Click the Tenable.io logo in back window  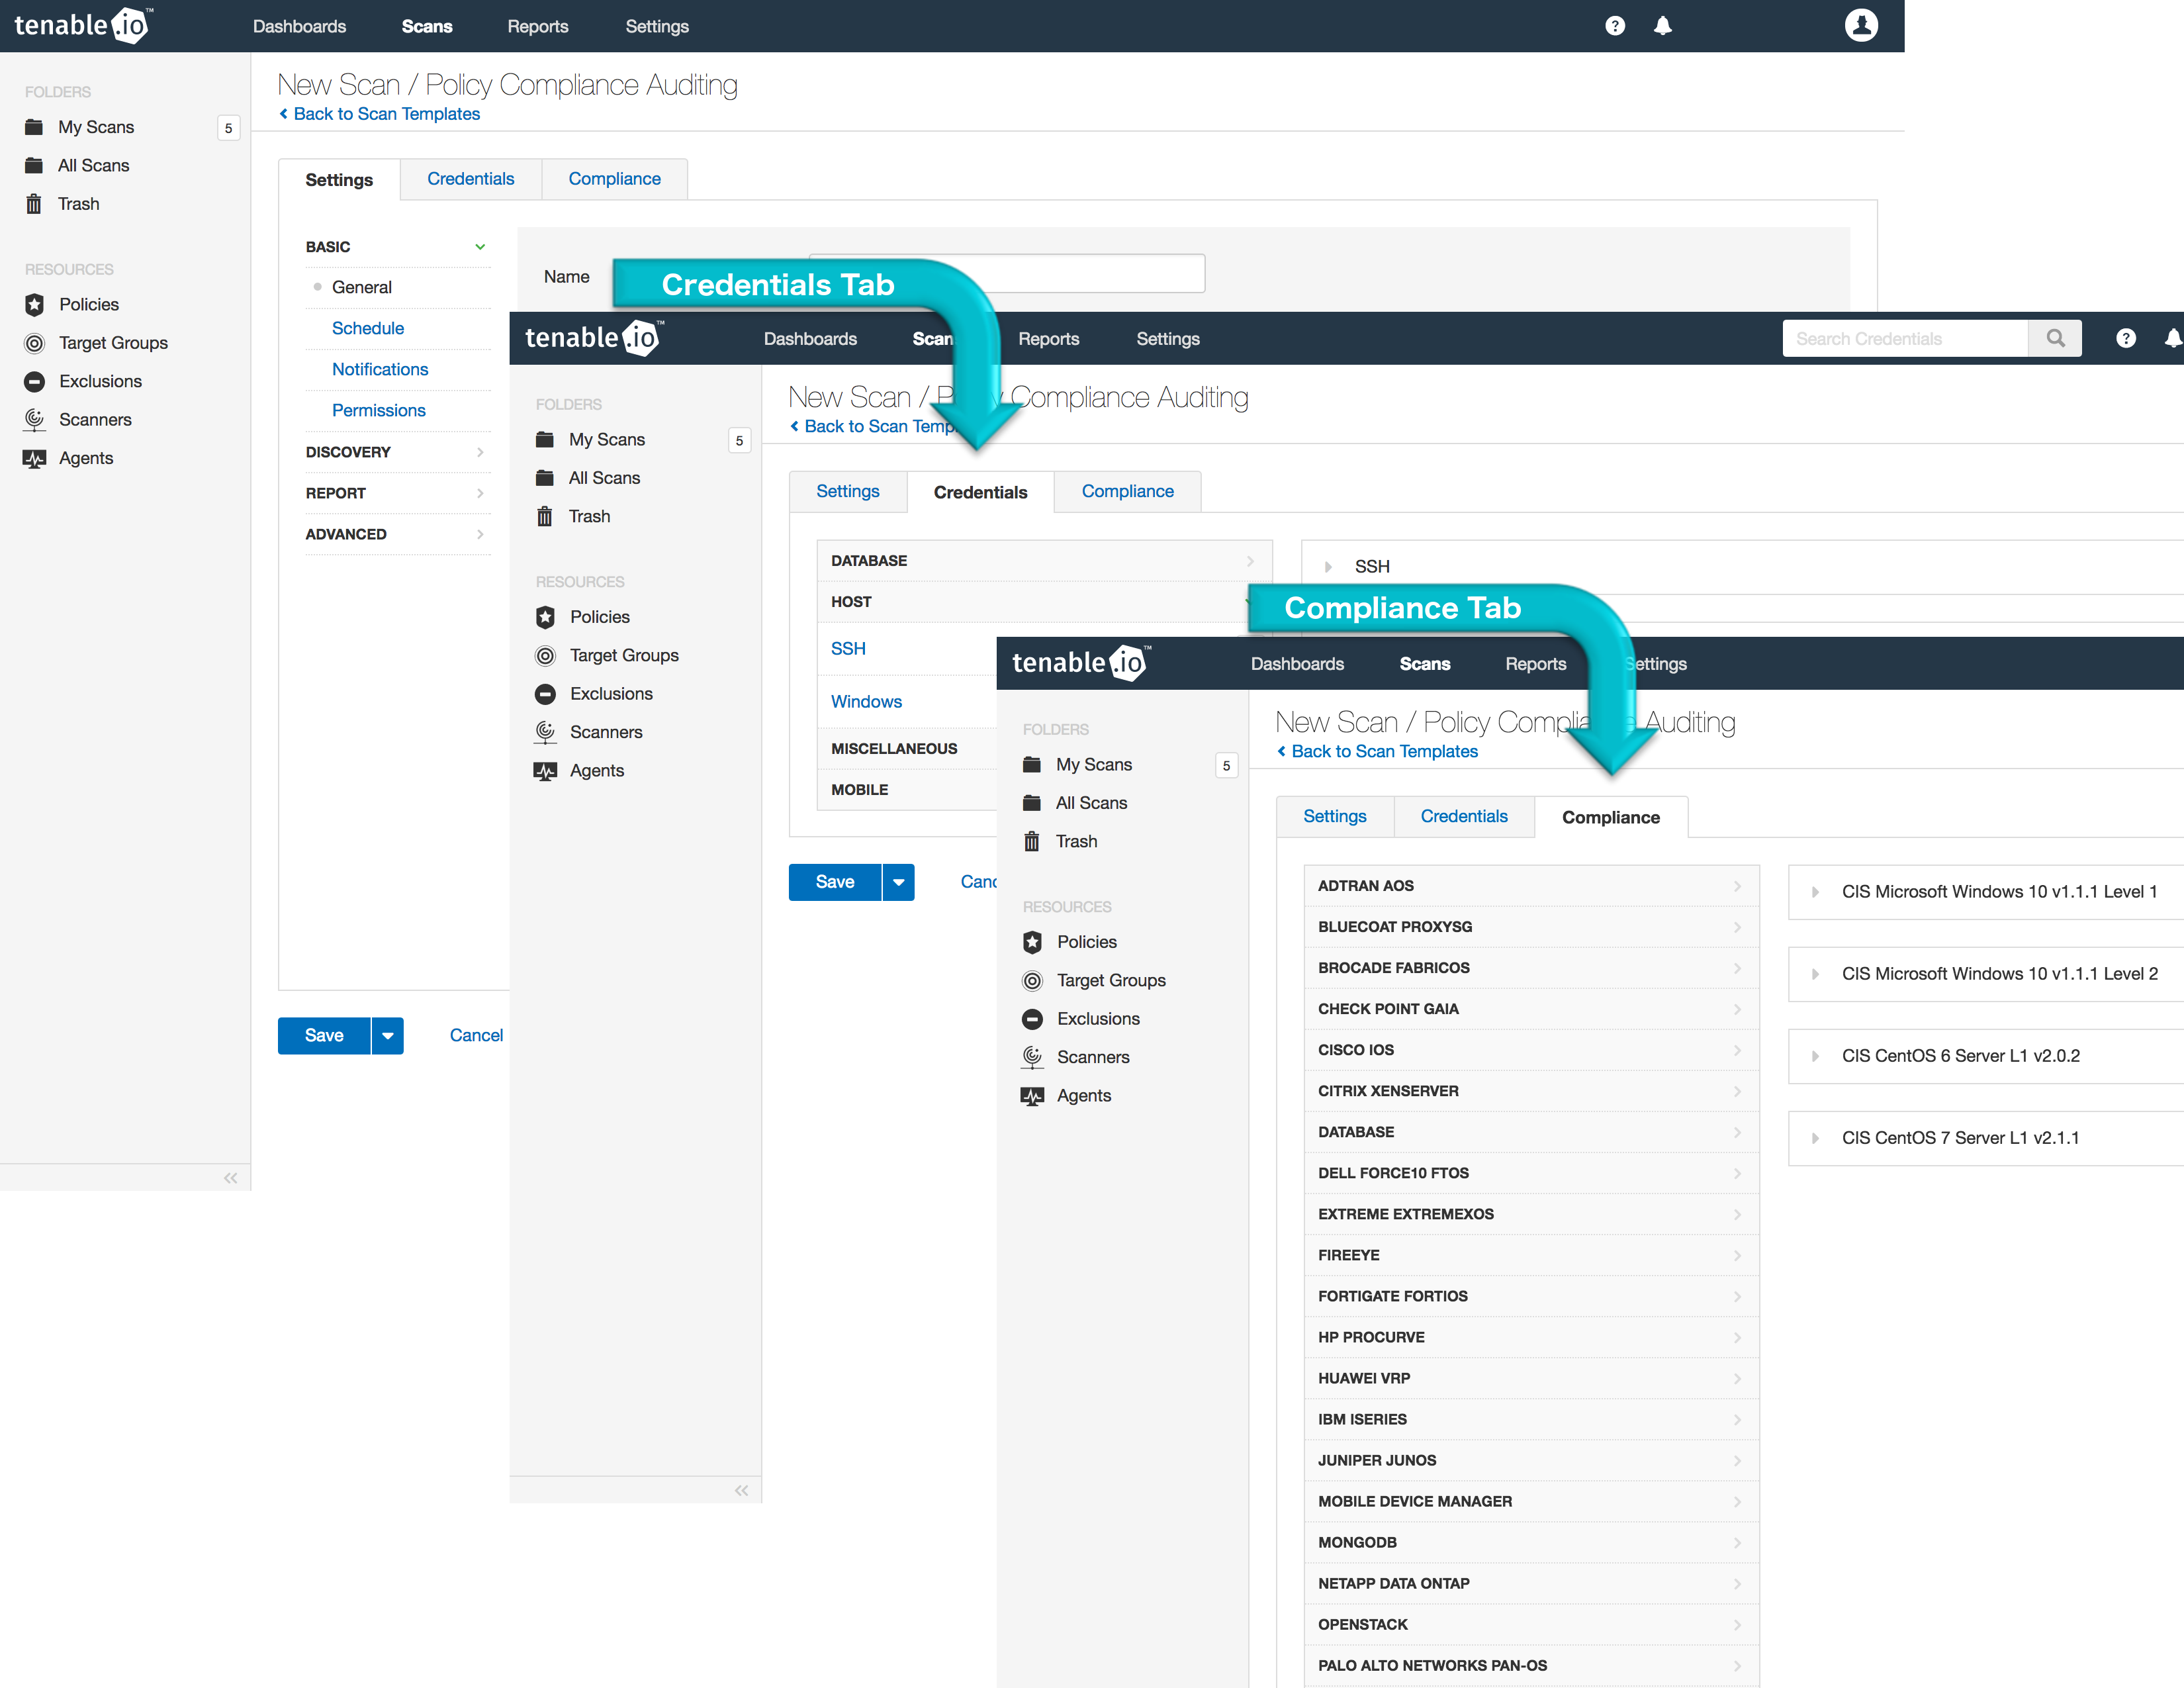click(83, 25)
